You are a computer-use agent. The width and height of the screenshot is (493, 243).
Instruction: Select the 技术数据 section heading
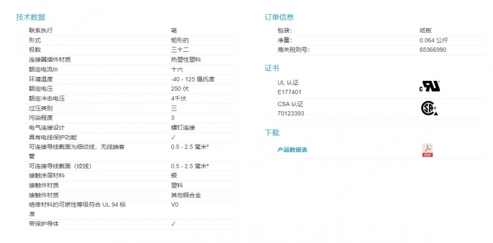pos(31,17)
